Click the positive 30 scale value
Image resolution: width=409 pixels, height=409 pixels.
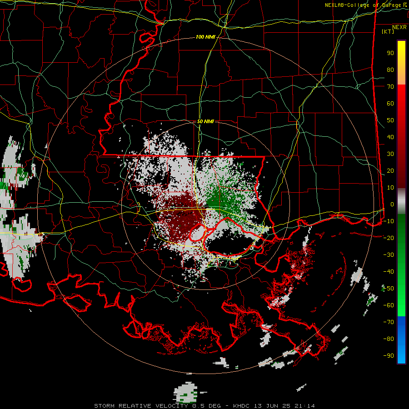pos(390,154)
